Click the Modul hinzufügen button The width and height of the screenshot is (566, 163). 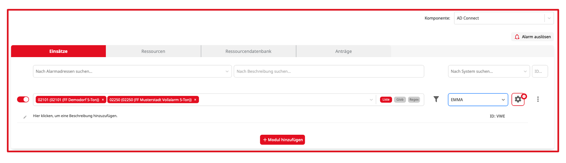[282, 140]
